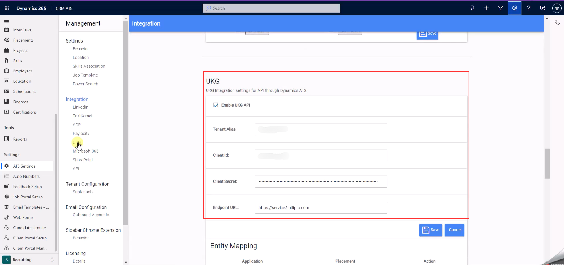Click the phone dialer icon

(x=557, y=22)
